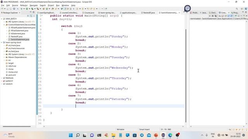Click the Open Perspective icon

click(x=242, y=9)
